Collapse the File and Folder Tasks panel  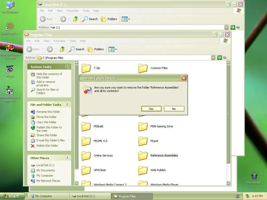pyautogui.click(x=68, y=104)
